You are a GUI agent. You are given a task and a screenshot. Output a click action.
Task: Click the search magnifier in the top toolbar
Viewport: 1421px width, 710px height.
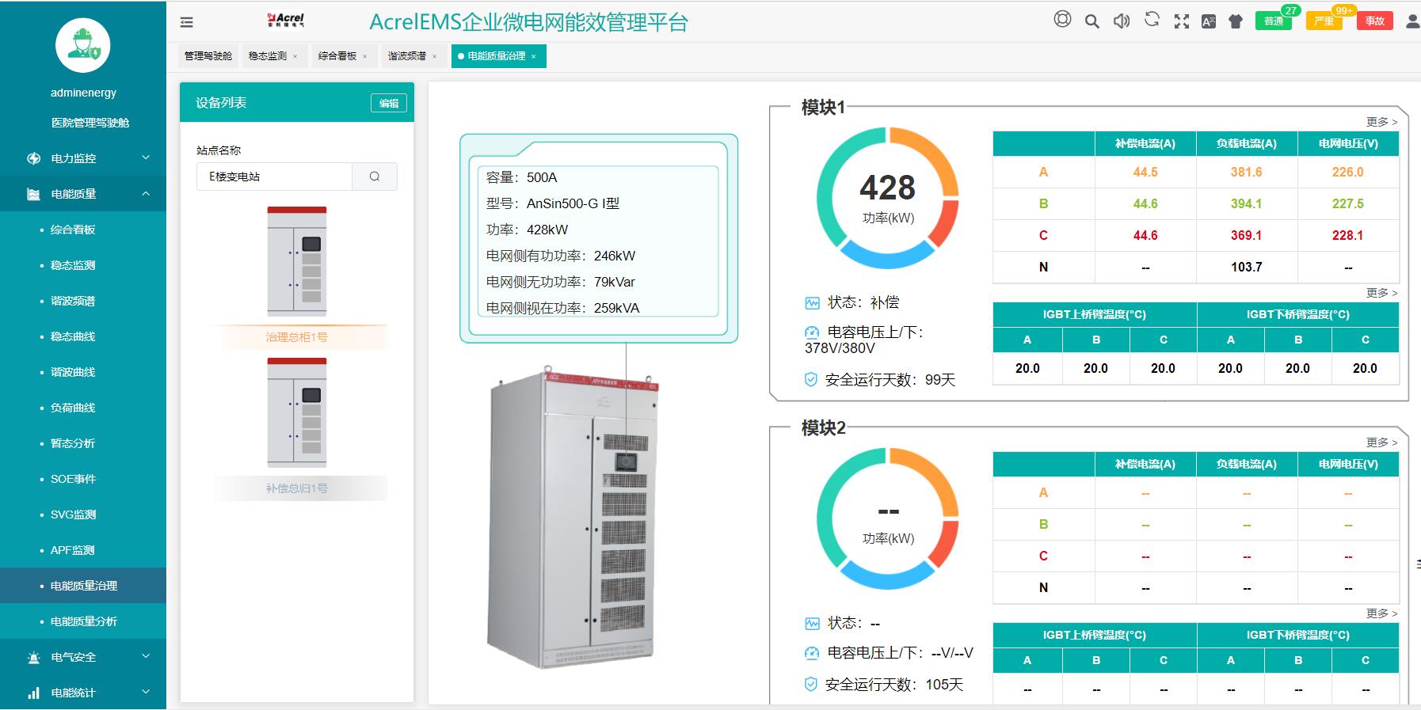pyautogui.click(x=1091, y=21)
